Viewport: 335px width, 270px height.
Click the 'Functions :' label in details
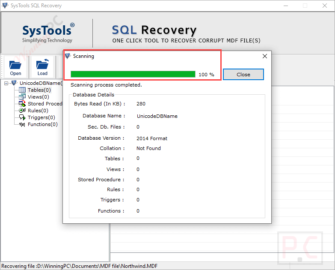pos(111,211)
